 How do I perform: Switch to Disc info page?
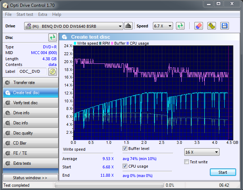pyautogui.click(x=31, y=123)
